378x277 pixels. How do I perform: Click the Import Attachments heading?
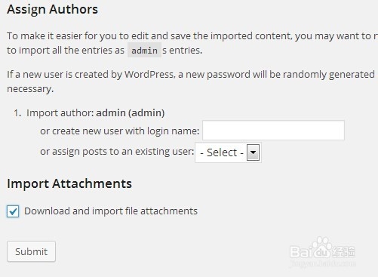point(69,183)
